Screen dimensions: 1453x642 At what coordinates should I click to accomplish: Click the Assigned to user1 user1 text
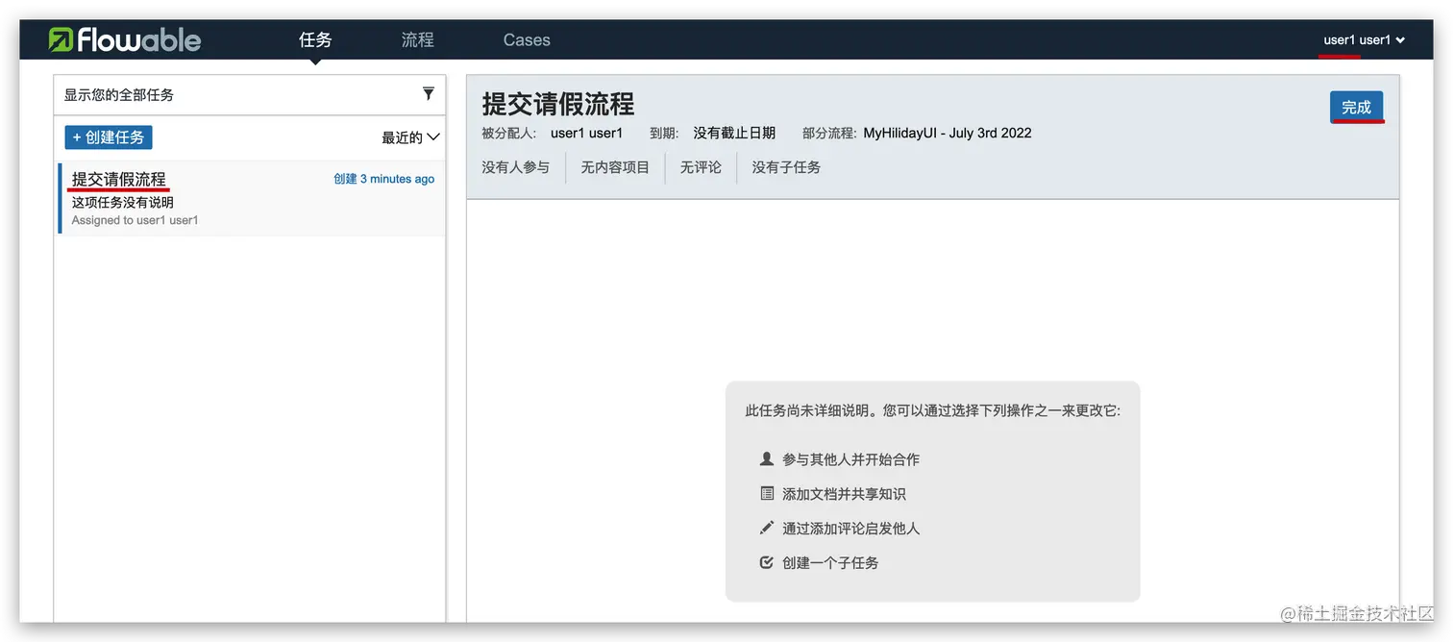[135, 220]
